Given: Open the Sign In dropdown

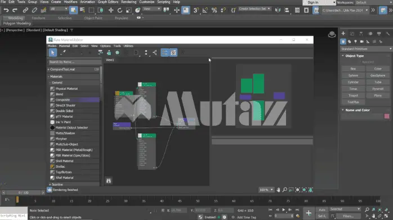Looking at the screenshot, I should [319, 2].
